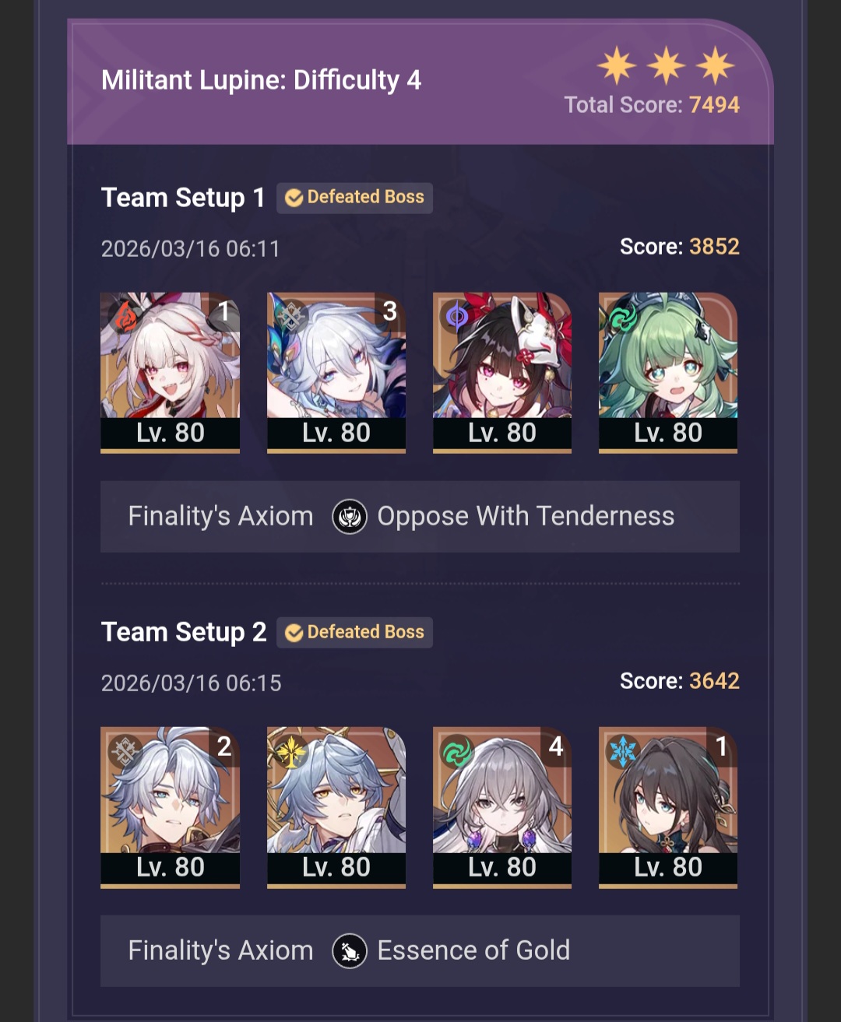Click the Team Setup 1 Defeated Boss badge

coord(354,198)
